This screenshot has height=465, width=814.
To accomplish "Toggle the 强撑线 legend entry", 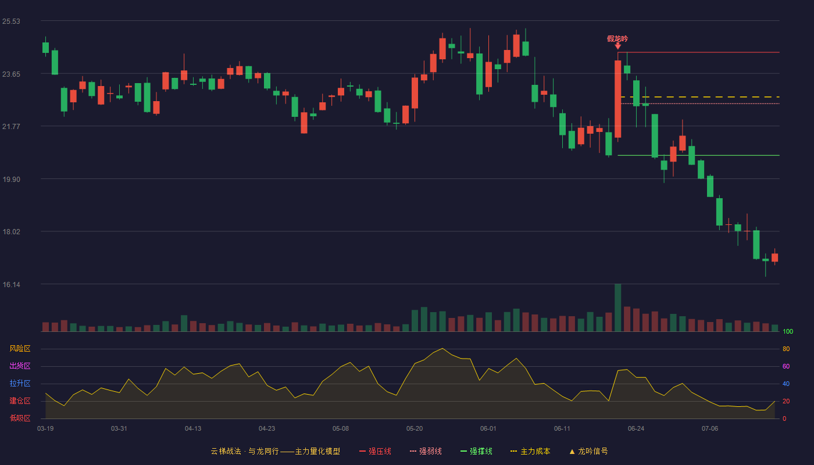I will pyautogui.click(x=476, y=451).
